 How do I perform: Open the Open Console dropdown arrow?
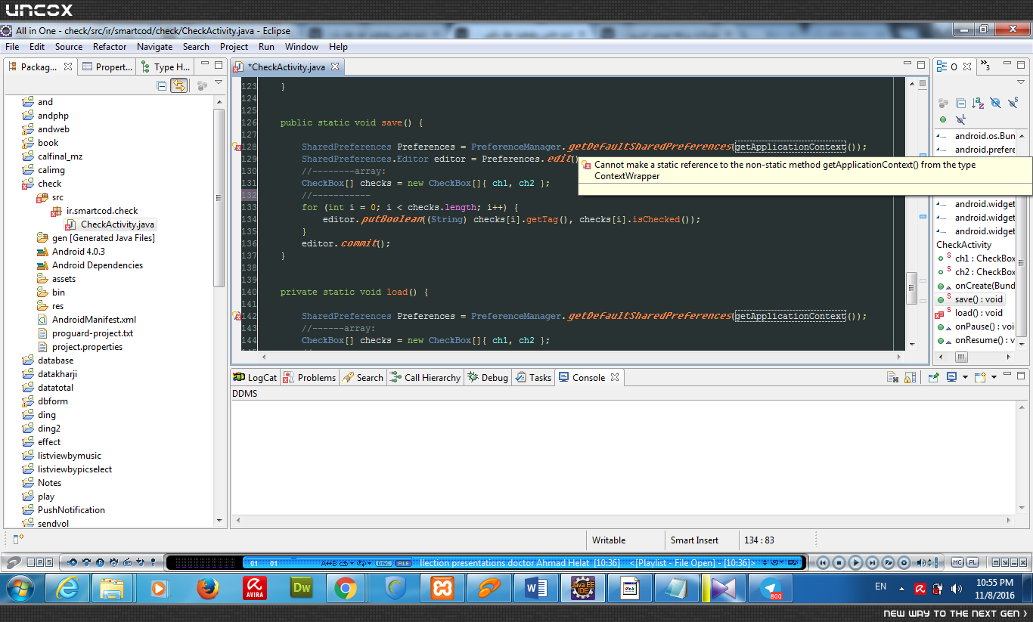pos(994,377)
